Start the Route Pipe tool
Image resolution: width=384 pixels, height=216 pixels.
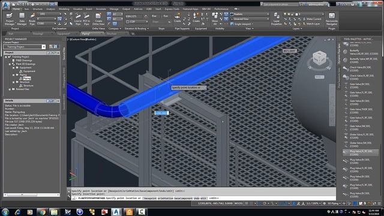[32, 19]
